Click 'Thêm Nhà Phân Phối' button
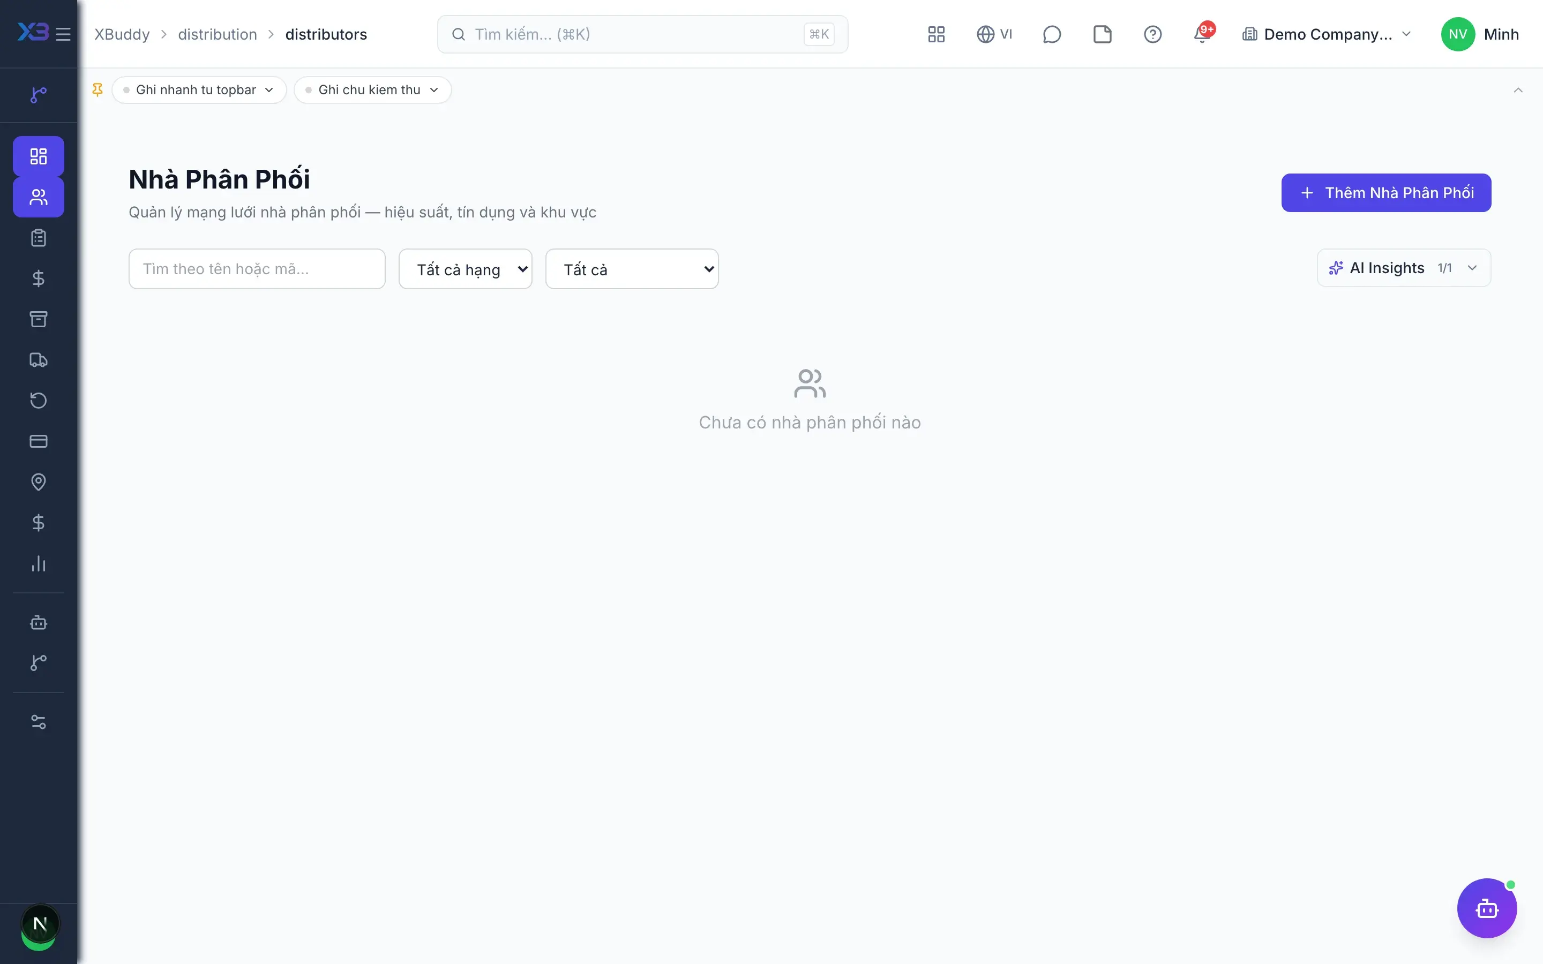The width and height of the screenshot is (1543, 964). (x=1386, y=193)
